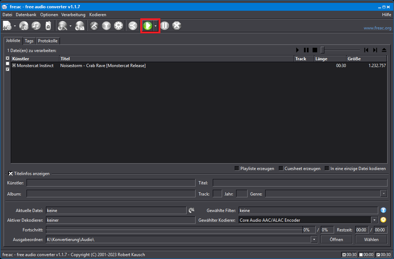The height and width of the screenshot is (259, 394).
Task: Open general settings wrench icon
Action: (x=94, y=26)
